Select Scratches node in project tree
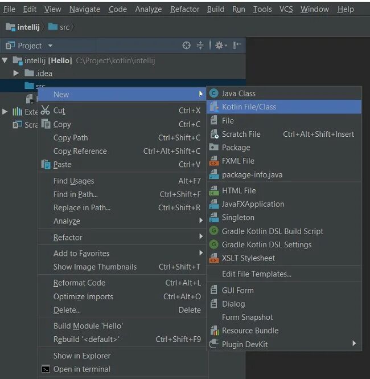Image resolution: width=370 pixels, height=379 pixels. coord(25,125)
